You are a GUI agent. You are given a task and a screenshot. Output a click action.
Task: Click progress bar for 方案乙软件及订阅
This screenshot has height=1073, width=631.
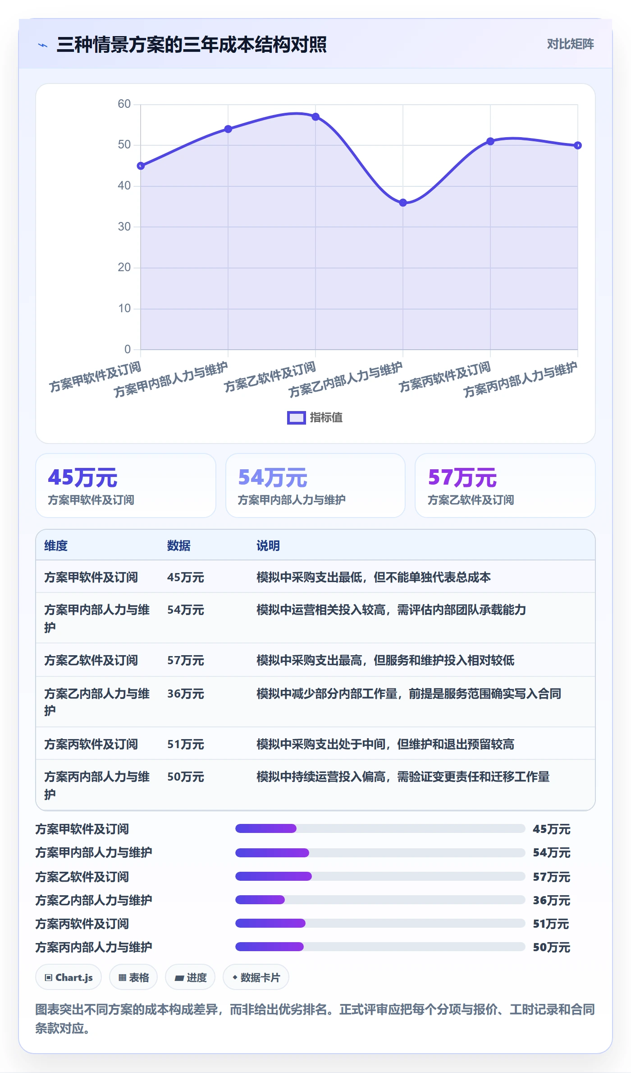click(380, 876)
